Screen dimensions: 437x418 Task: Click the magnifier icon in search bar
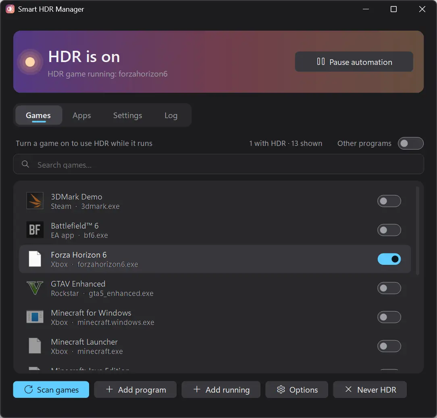tap(25, 164)
